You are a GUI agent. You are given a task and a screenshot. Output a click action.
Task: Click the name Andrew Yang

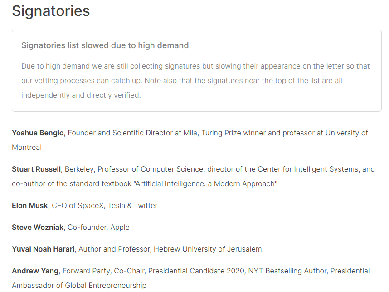pyautogui.click(x=35, y=271)
